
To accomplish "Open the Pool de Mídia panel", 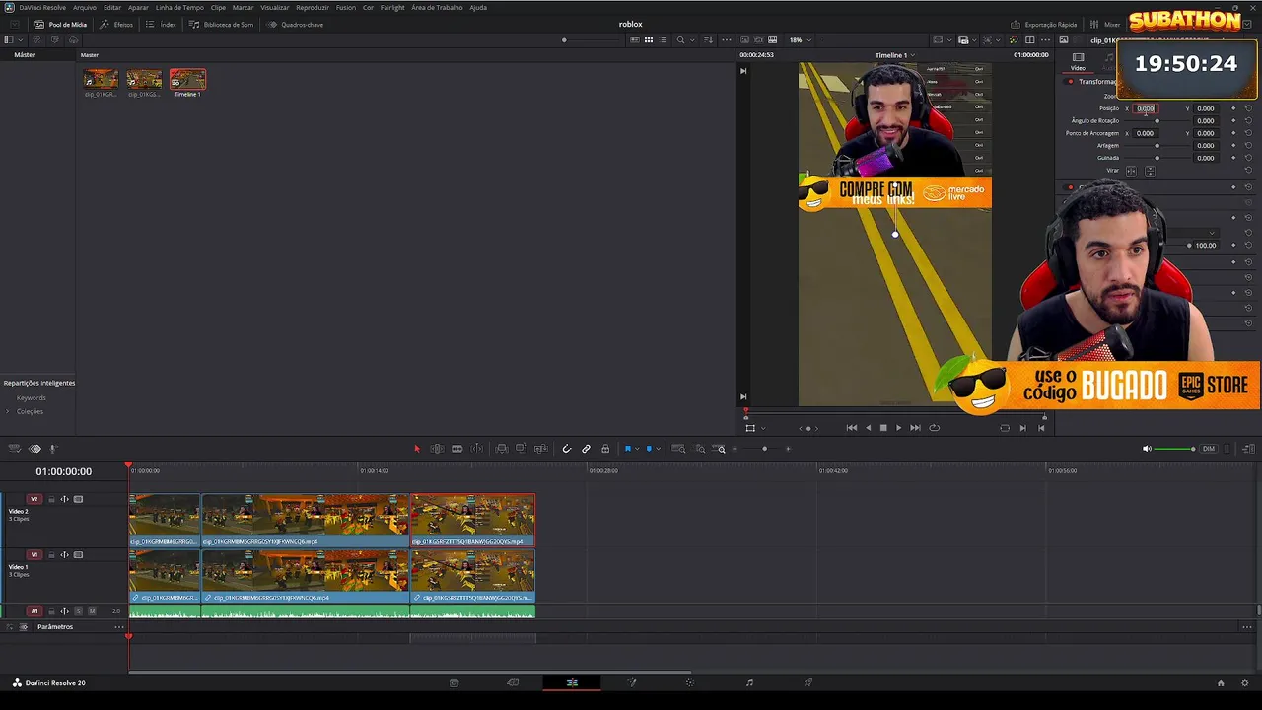I will pos(60,25).
